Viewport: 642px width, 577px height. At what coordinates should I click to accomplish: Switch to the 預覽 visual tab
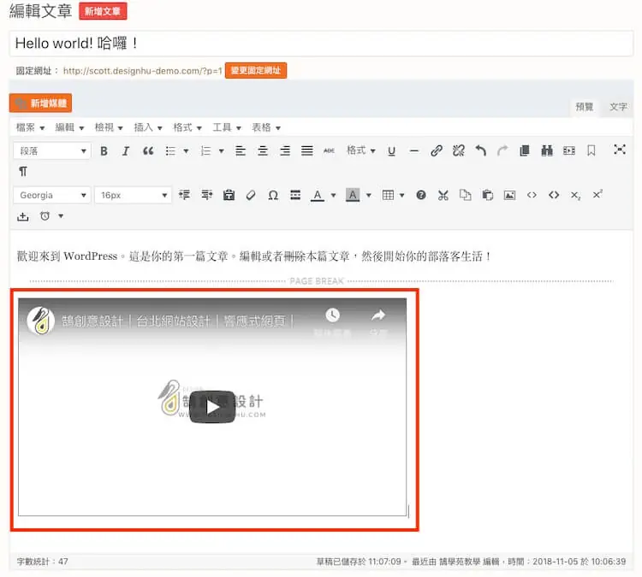585,107
